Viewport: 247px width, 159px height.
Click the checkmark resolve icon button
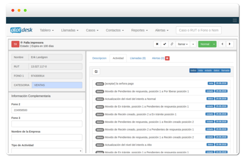coord(165,44)
